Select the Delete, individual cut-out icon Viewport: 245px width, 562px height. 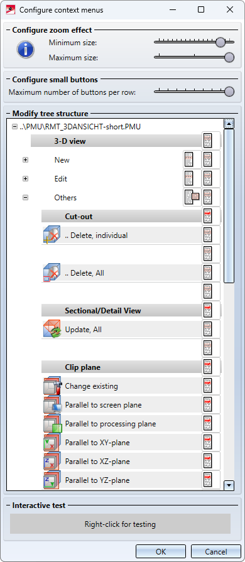click(52, 235)
